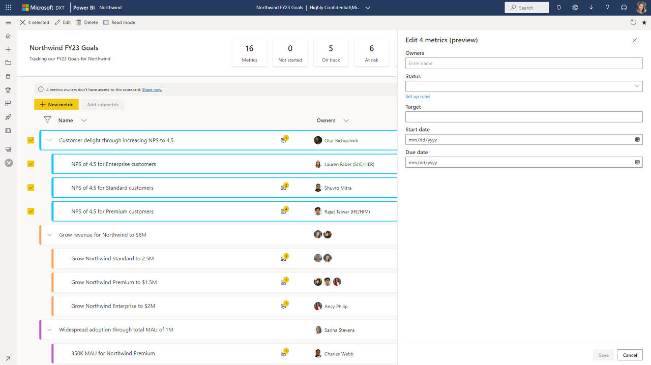
Task: Select Grow Northwind Premium to $1.5M row
Action: pyautogui.click(x=224, y=282)
